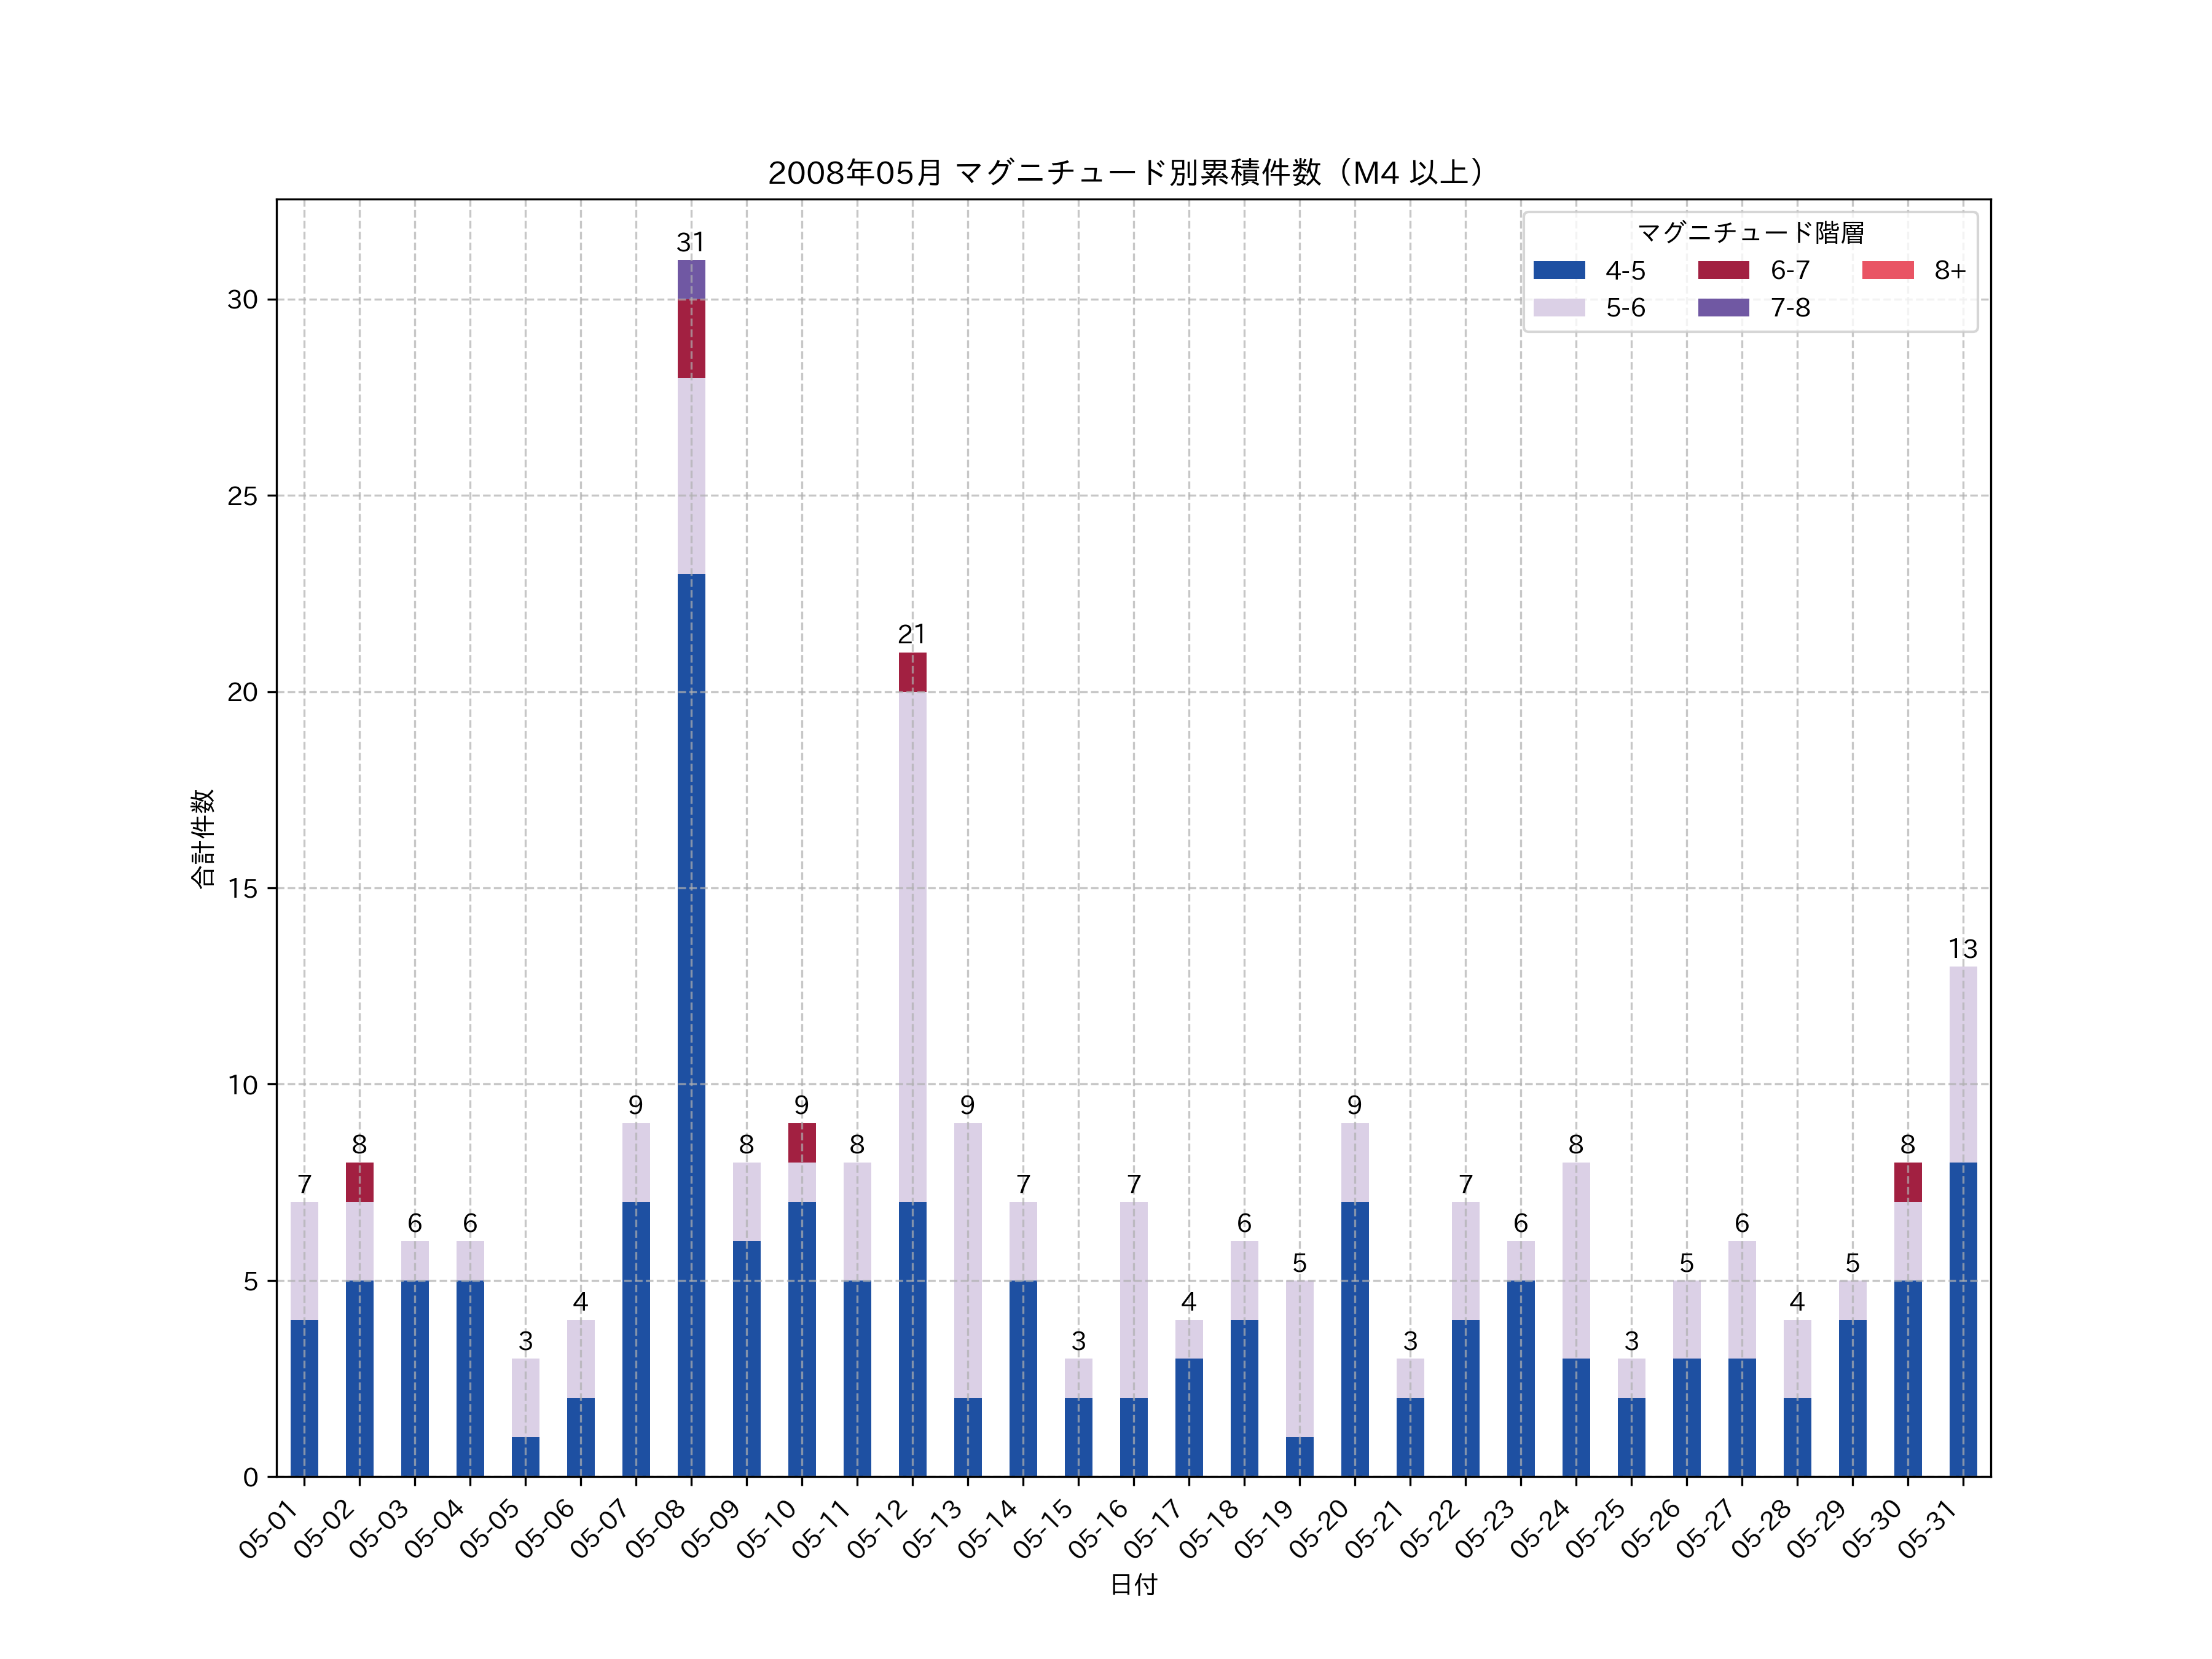This screenshot has width=2212, height=1659.
Task: Click the y-axis tick label 30
Action: (x=242, y=300)
